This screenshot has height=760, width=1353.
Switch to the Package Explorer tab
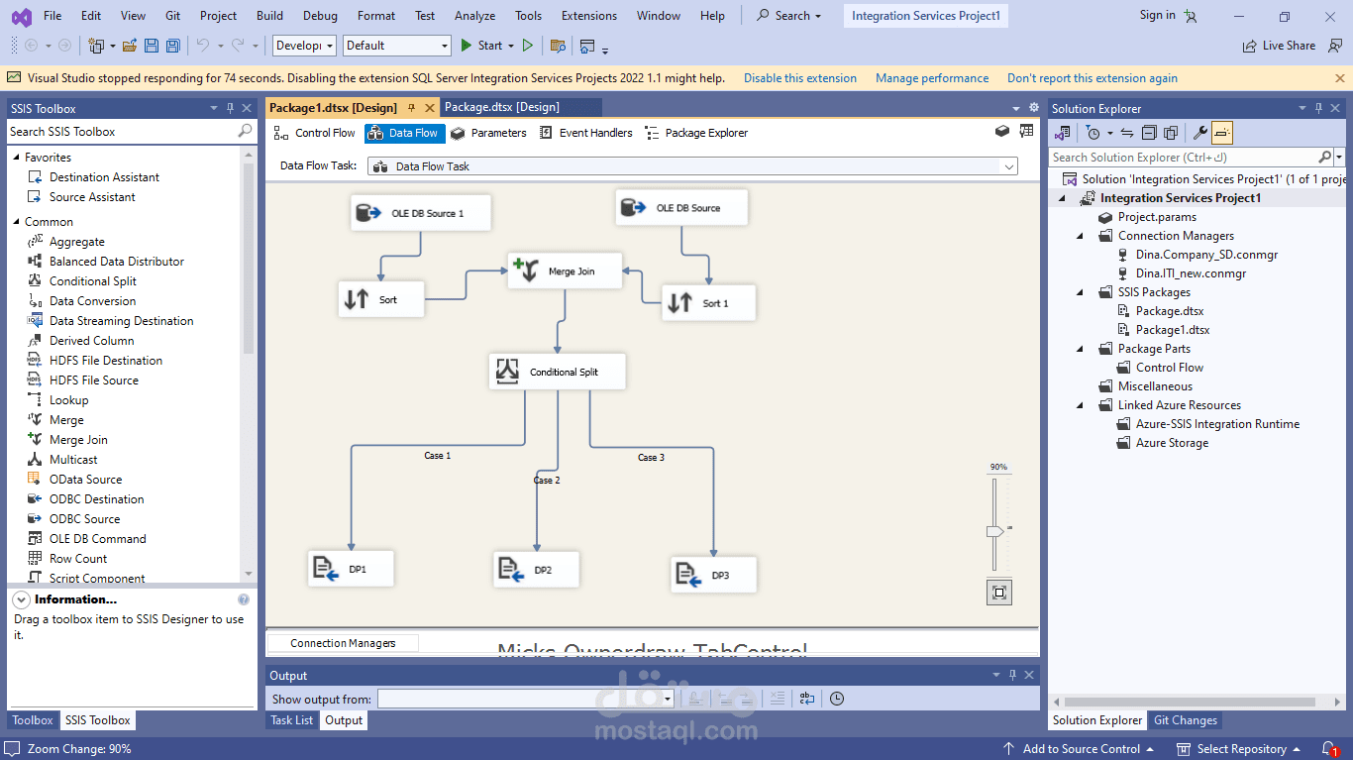point(696,133)
